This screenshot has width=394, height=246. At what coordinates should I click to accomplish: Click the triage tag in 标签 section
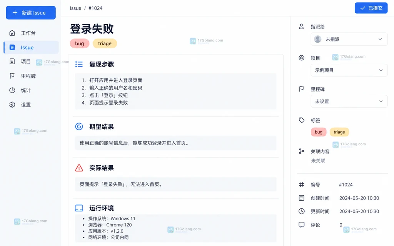(339, 132)
